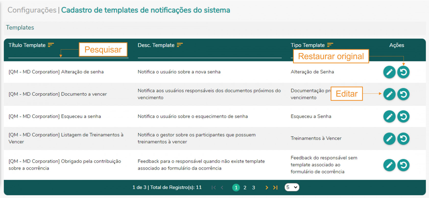Restore original for Obrigado pela contribuição template
The width and height of the screenshot is (429, 198).
click(403, 165)
